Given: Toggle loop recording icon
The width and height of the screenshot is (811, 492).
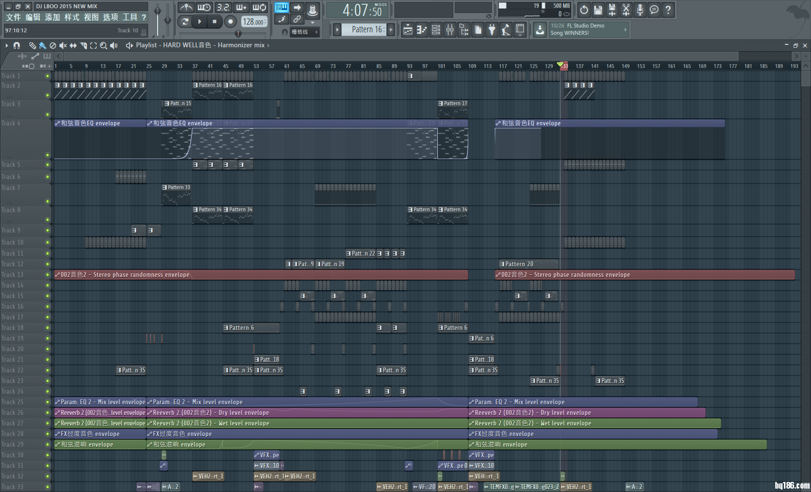Looking at the screenshot, I should click(x=259, y=7).
